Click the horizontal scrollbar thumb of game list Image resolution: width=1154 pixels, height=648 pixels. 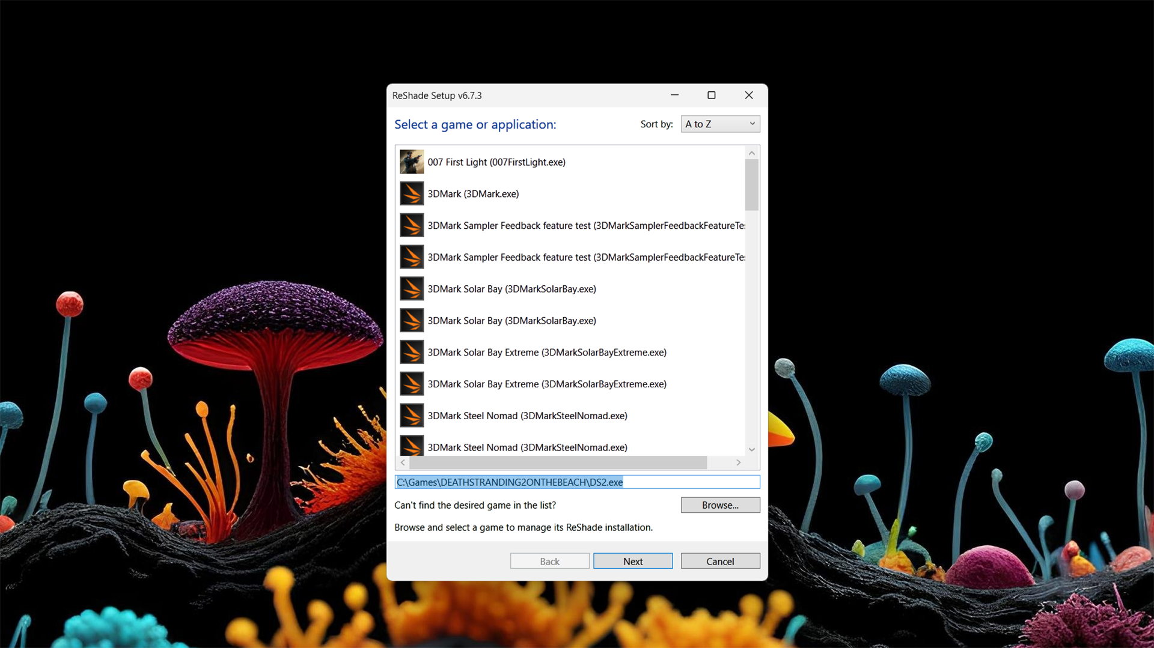(x=558, y=462)
